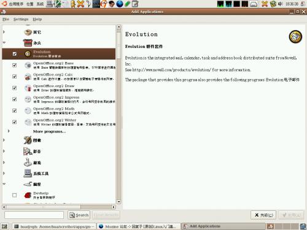The width and height of the screenshot is (307, 230).
Task: Uncheck the OpenOffice.org2 Calc checkbox
Action: click(14, 77)
